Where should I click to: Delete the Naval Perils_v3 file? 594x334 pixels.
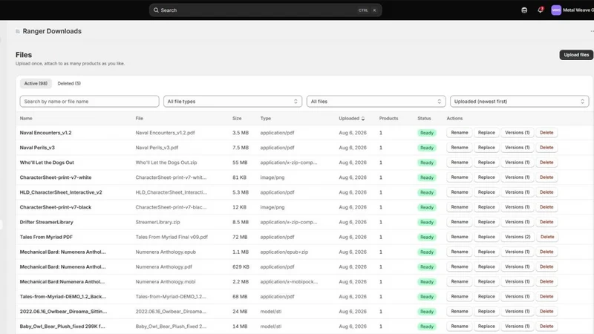pyautogui.click(x=546, y=147)
